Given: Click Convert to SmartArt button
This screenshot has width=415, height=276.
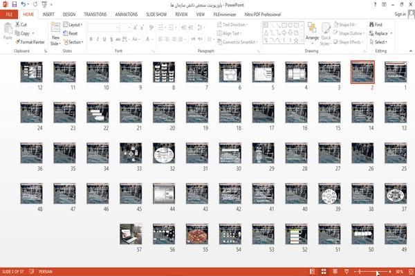Looking at the screenshot, I should (237, 42).
